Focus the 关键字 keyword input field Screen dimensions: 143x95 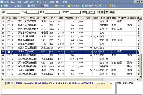[75, 12]
